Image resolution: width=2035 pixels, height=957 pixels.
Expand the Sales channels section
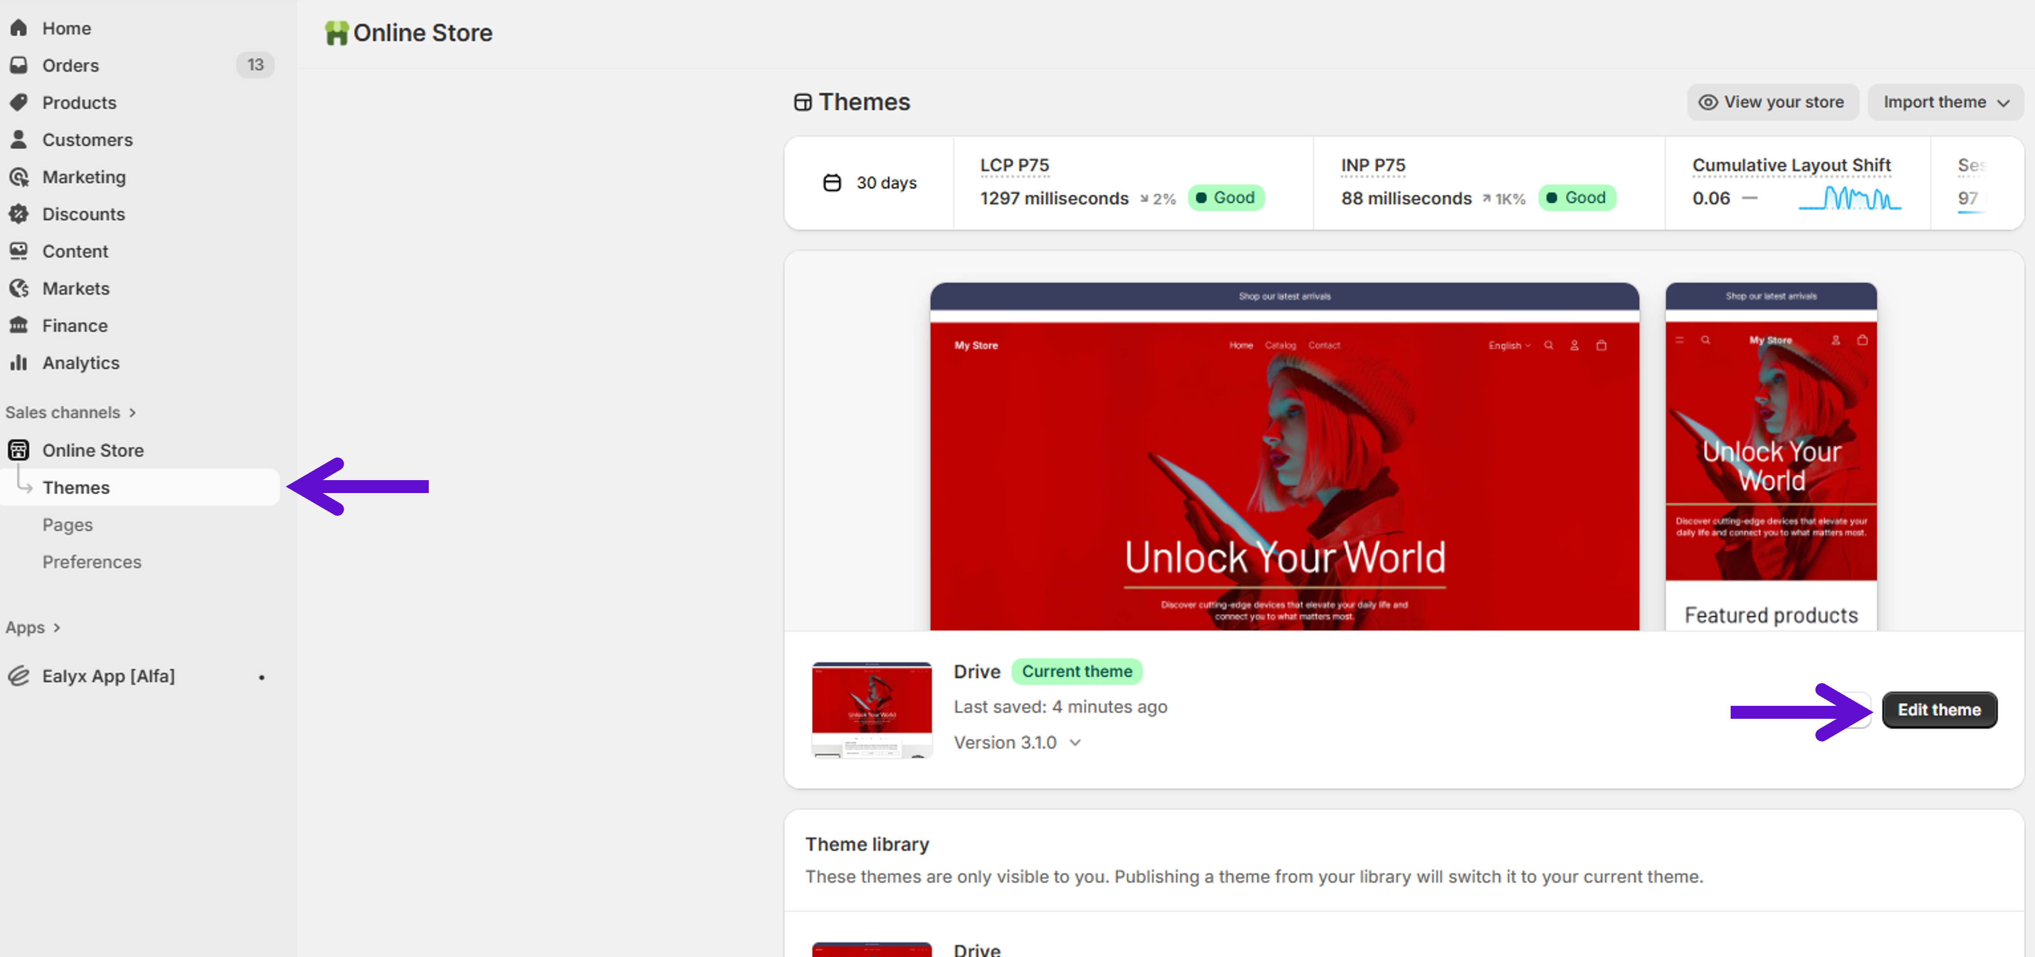coord(71,413)
